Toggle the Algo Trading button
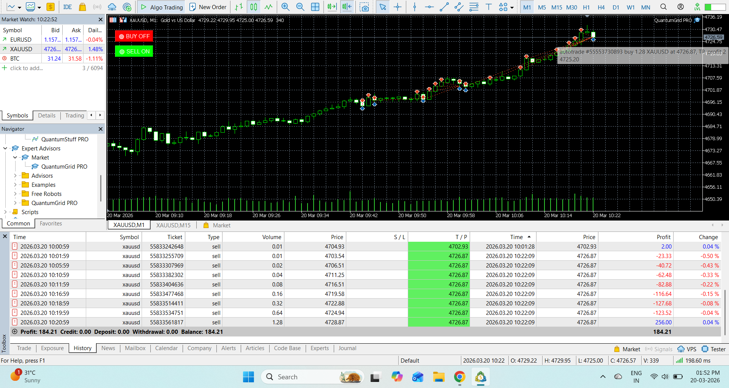Image resolution: width=729 pixels, height=388 pixels. point(161,7)
